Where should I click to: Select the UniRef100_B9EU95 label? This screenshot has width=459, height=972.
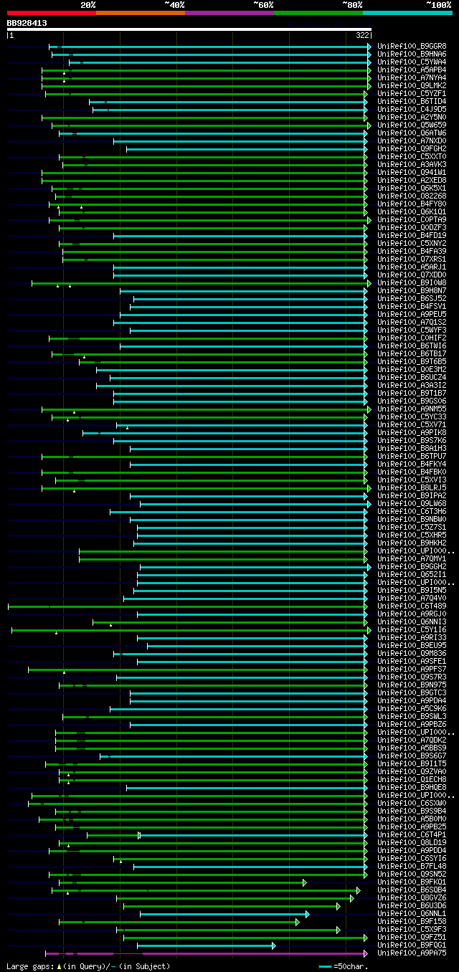pyautogui.click(x=412, y=645)
